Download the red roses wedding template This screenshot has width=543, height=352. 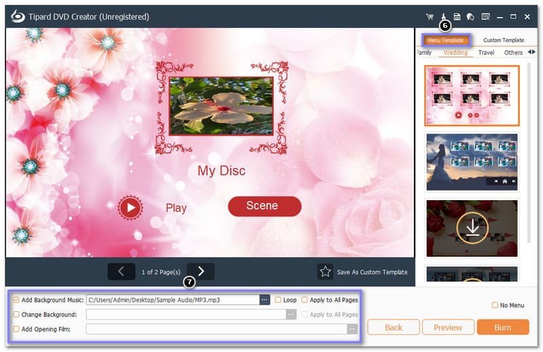(472, 228)
